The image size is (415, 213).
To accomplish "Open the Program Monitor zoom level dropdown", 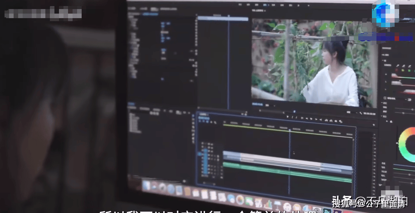I will (266, 106).
